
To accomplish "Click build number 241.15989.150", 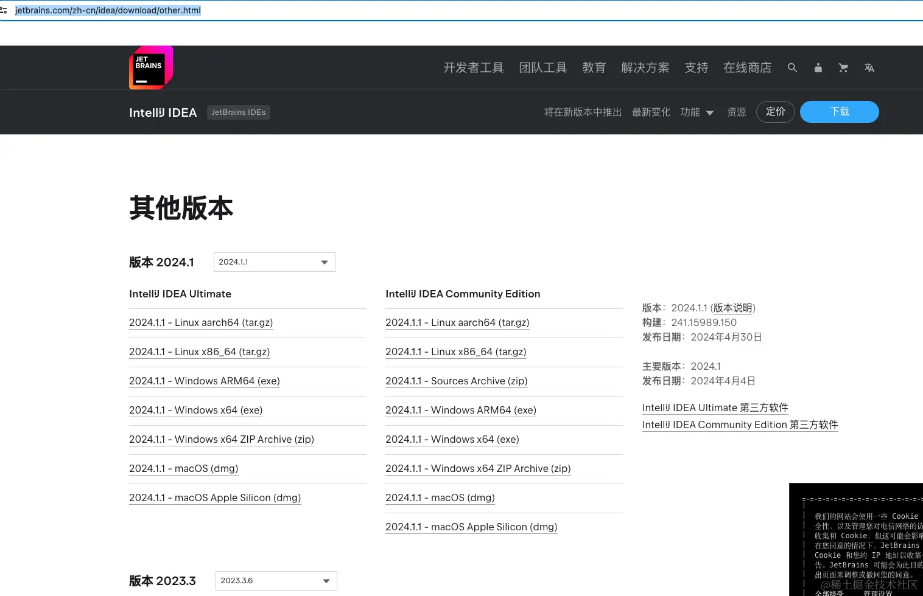I will (704, 323).
